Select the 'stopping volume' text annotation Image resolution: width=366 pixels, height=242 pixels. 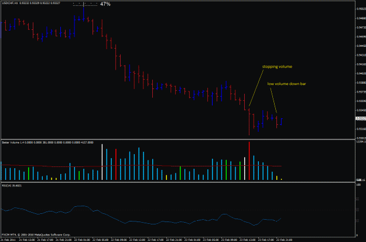(x=277, y=67)
